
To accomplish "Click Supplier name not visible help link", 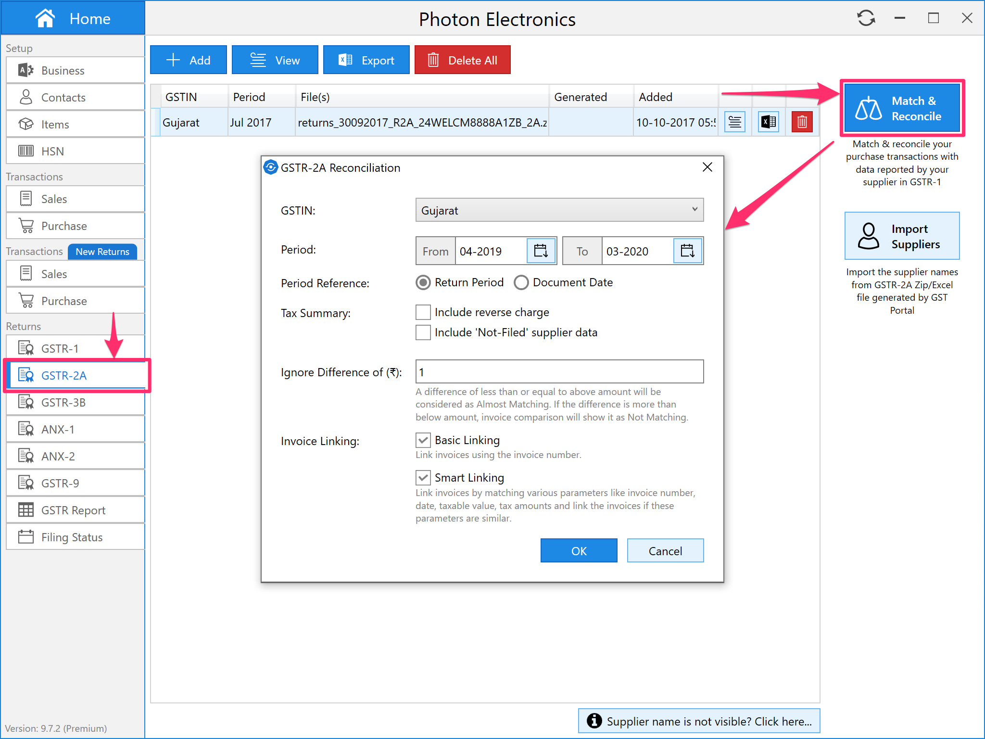I will tap(699, 721).
